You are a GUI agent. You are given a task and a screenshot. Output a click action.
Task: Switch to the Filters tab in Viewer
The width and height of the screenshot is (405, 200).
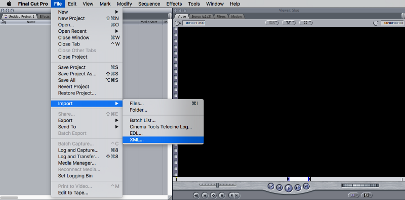pyautogui.click(x=221, y=17)
